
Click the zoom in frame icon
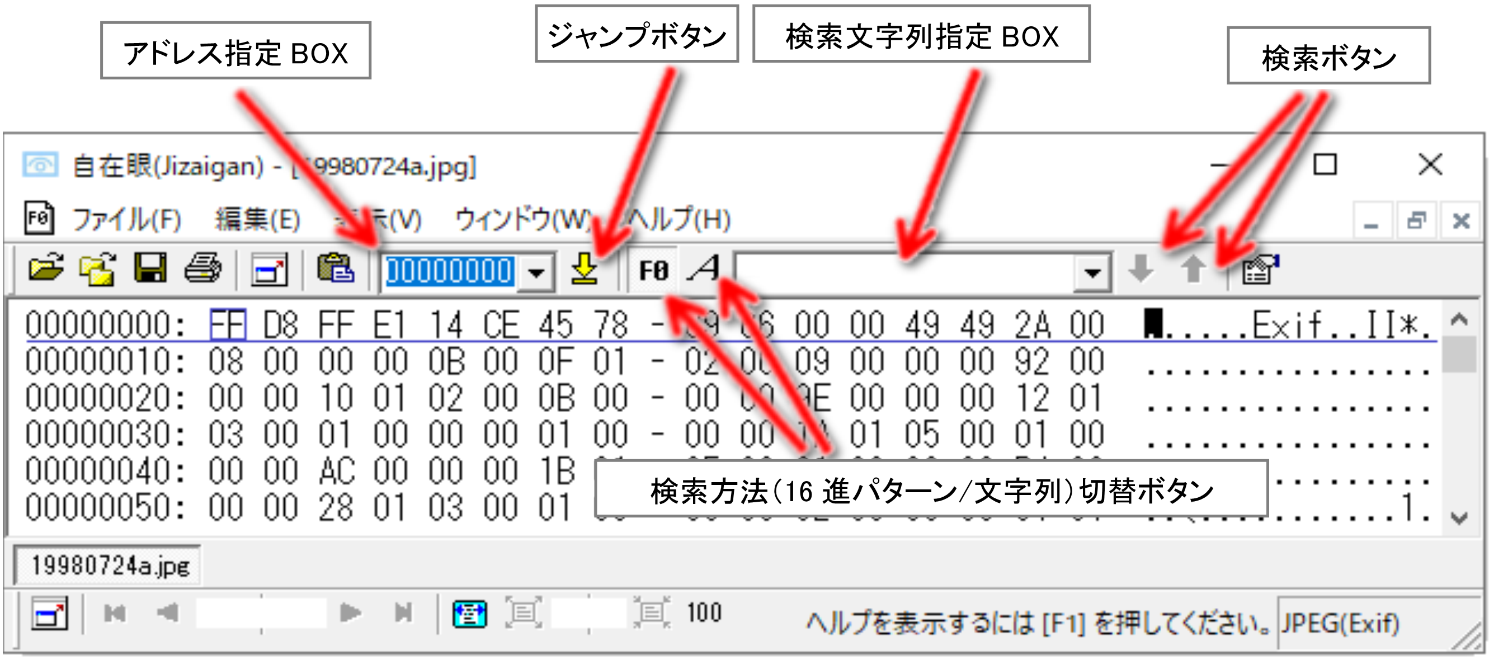coord(652,612)
